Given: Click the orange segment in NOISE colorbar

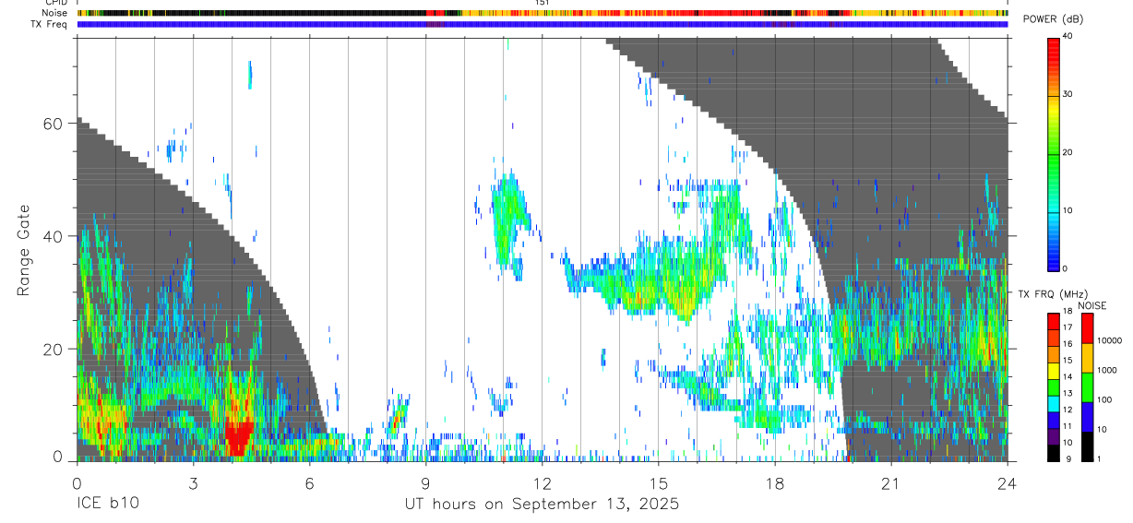Looking at the screenshot, I should (x=1087, y=358).
